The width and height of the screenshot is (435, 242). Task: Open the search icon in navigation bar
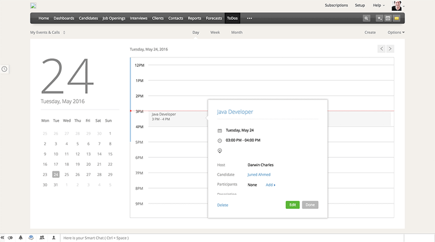[367, 18]
